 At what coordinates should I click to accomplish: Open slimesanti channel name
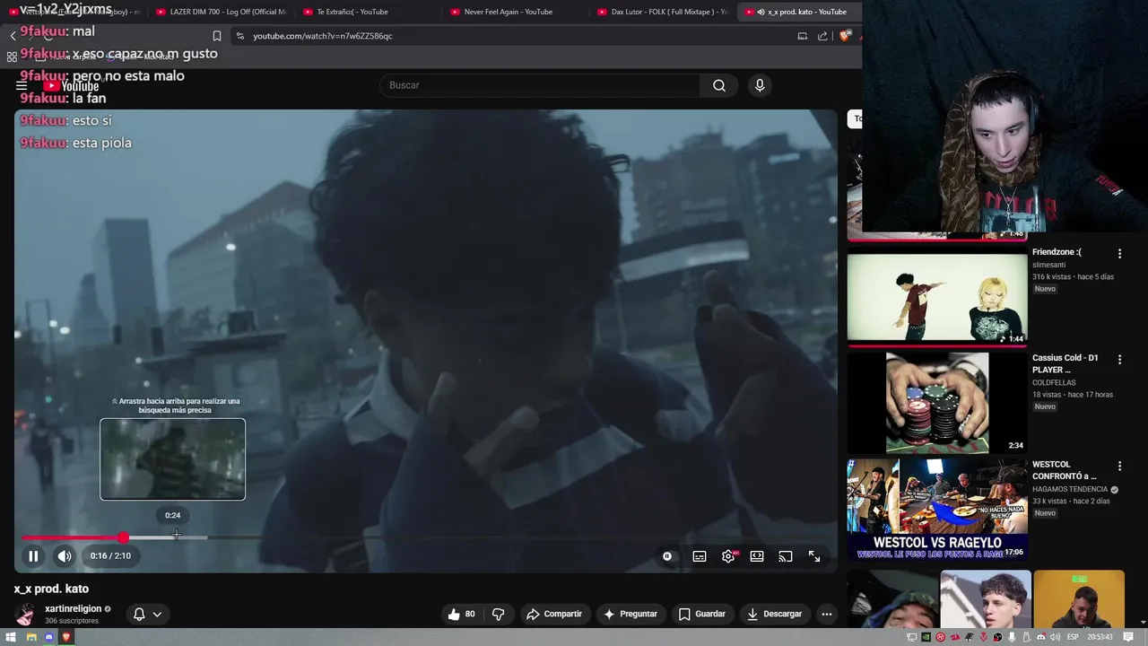point(1049,266)
